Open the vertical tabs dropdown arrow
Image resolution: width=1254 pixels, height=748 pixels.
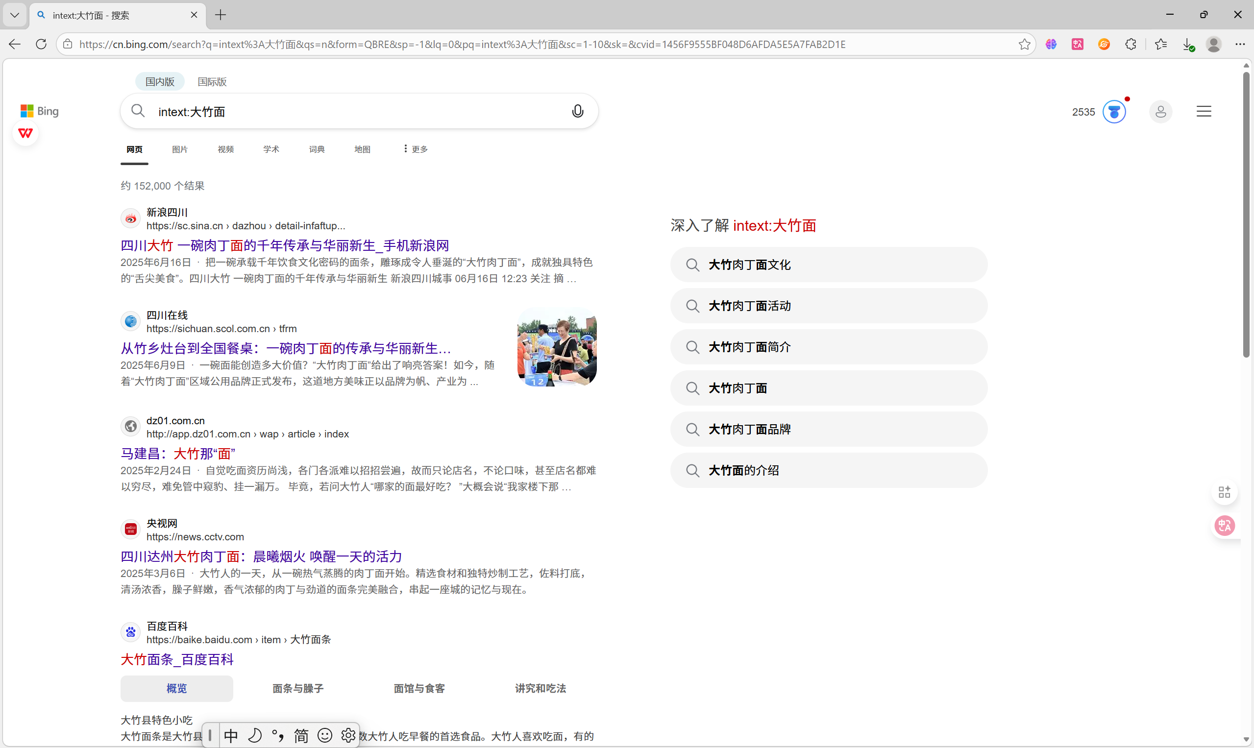[x=14, y=15]
